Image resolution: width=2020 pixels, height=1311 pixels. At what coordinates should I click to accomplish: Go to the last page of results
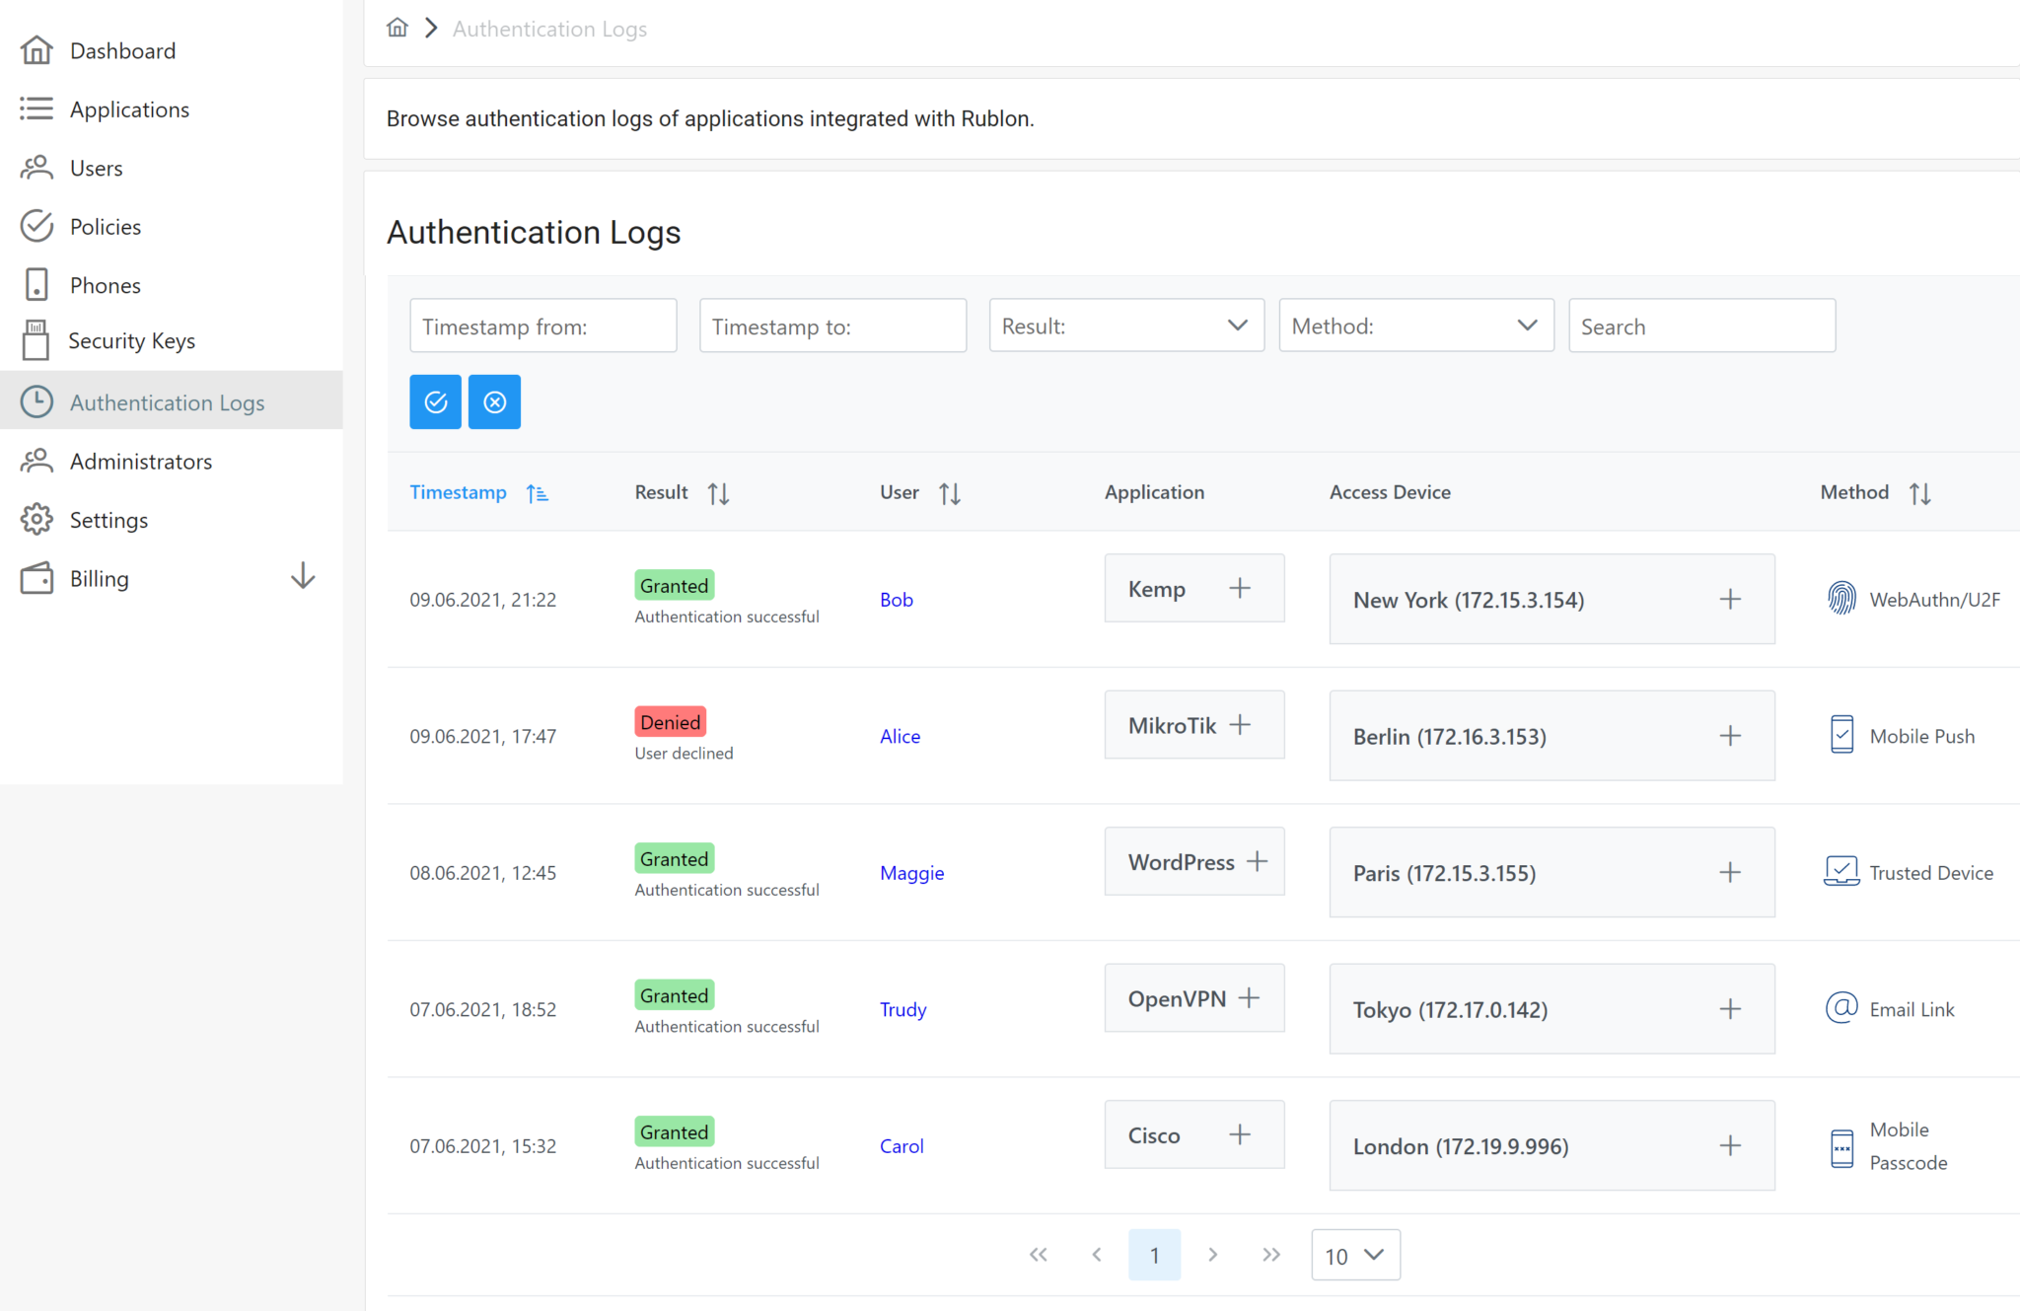[1271, 1255]
